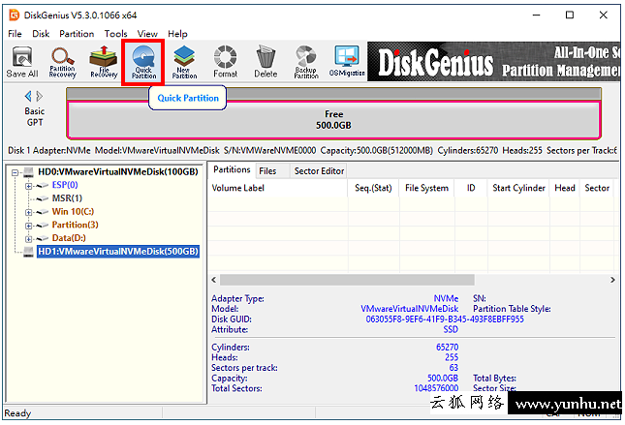Expand the Win 10(C:) partition node
Screen dimensions: 625x425
[x=28, y=213]
